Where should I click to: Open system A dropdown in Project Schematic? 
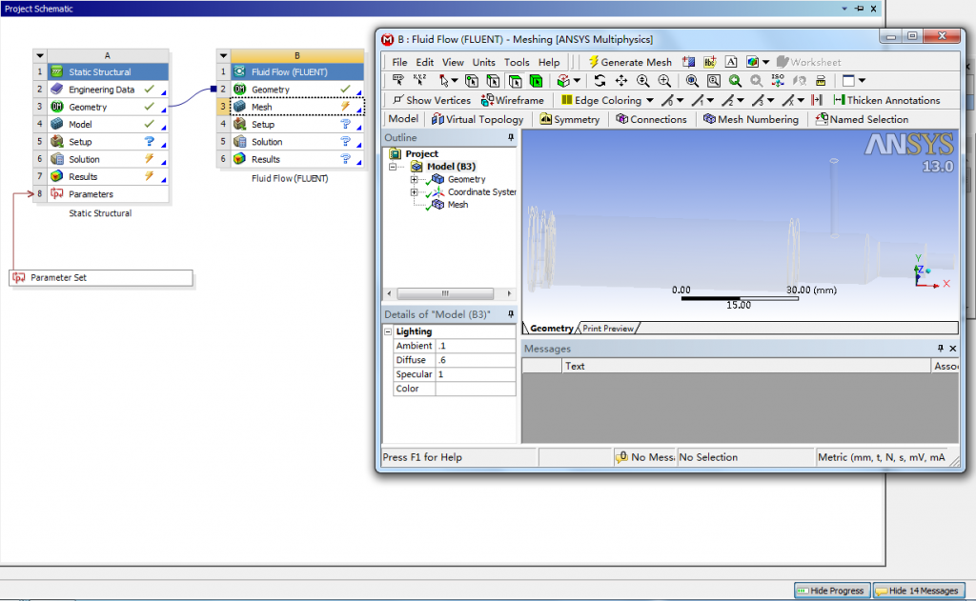click(x=40, y=55)
